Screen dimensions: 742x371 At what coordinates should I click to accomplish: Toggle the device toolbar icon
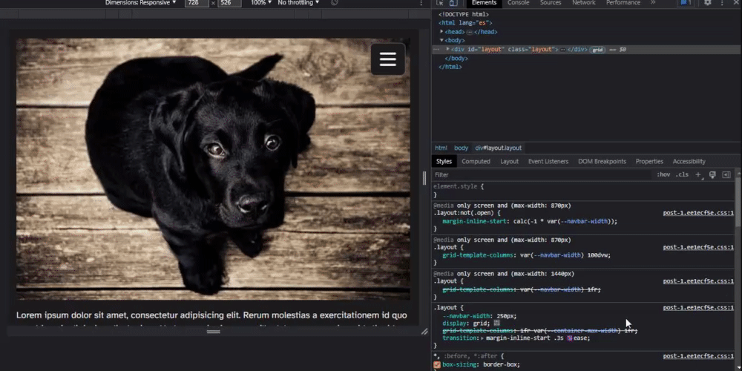coord(453,3)
